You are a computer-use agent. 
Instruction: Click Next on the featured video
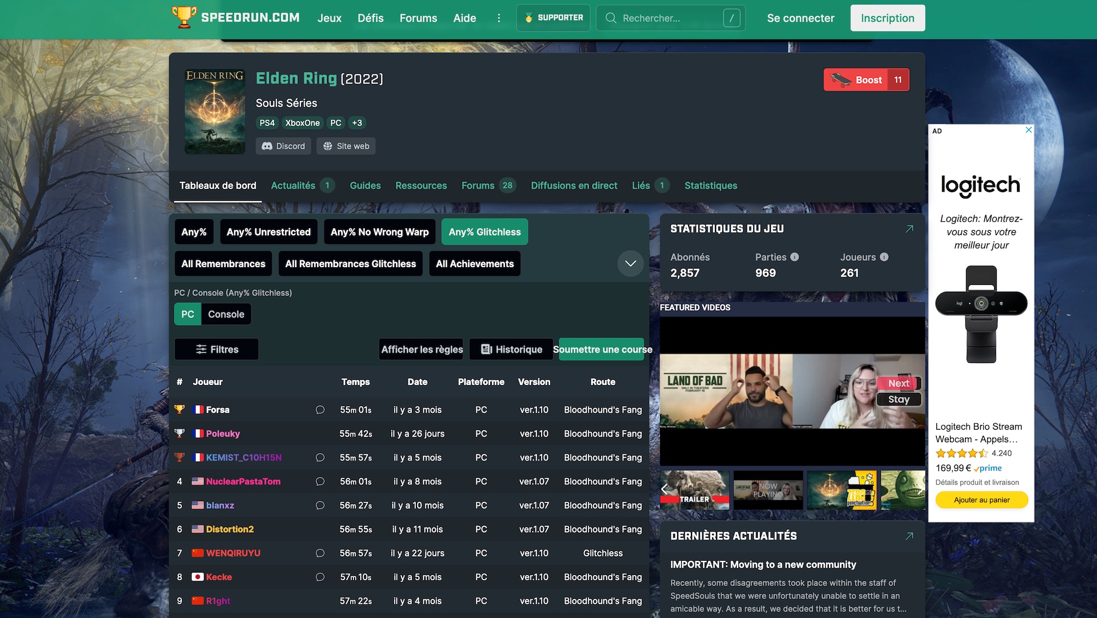point(899,383)
